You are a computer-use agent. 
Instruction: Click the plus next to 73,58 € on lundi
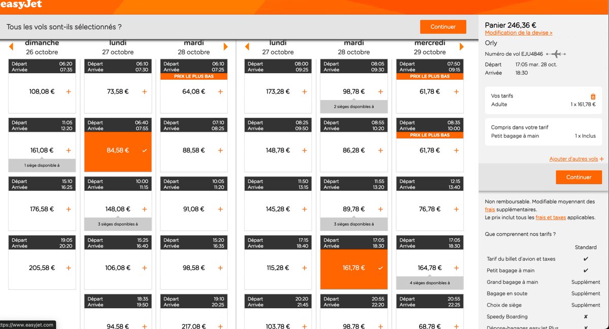click(145, 92)
